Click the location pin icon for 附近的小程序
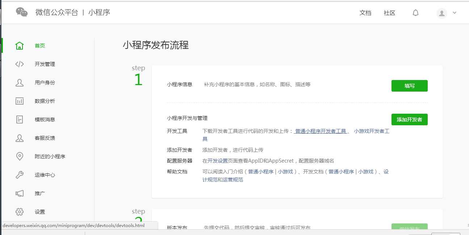Screen dimensions: 469x235 point(20,156)
